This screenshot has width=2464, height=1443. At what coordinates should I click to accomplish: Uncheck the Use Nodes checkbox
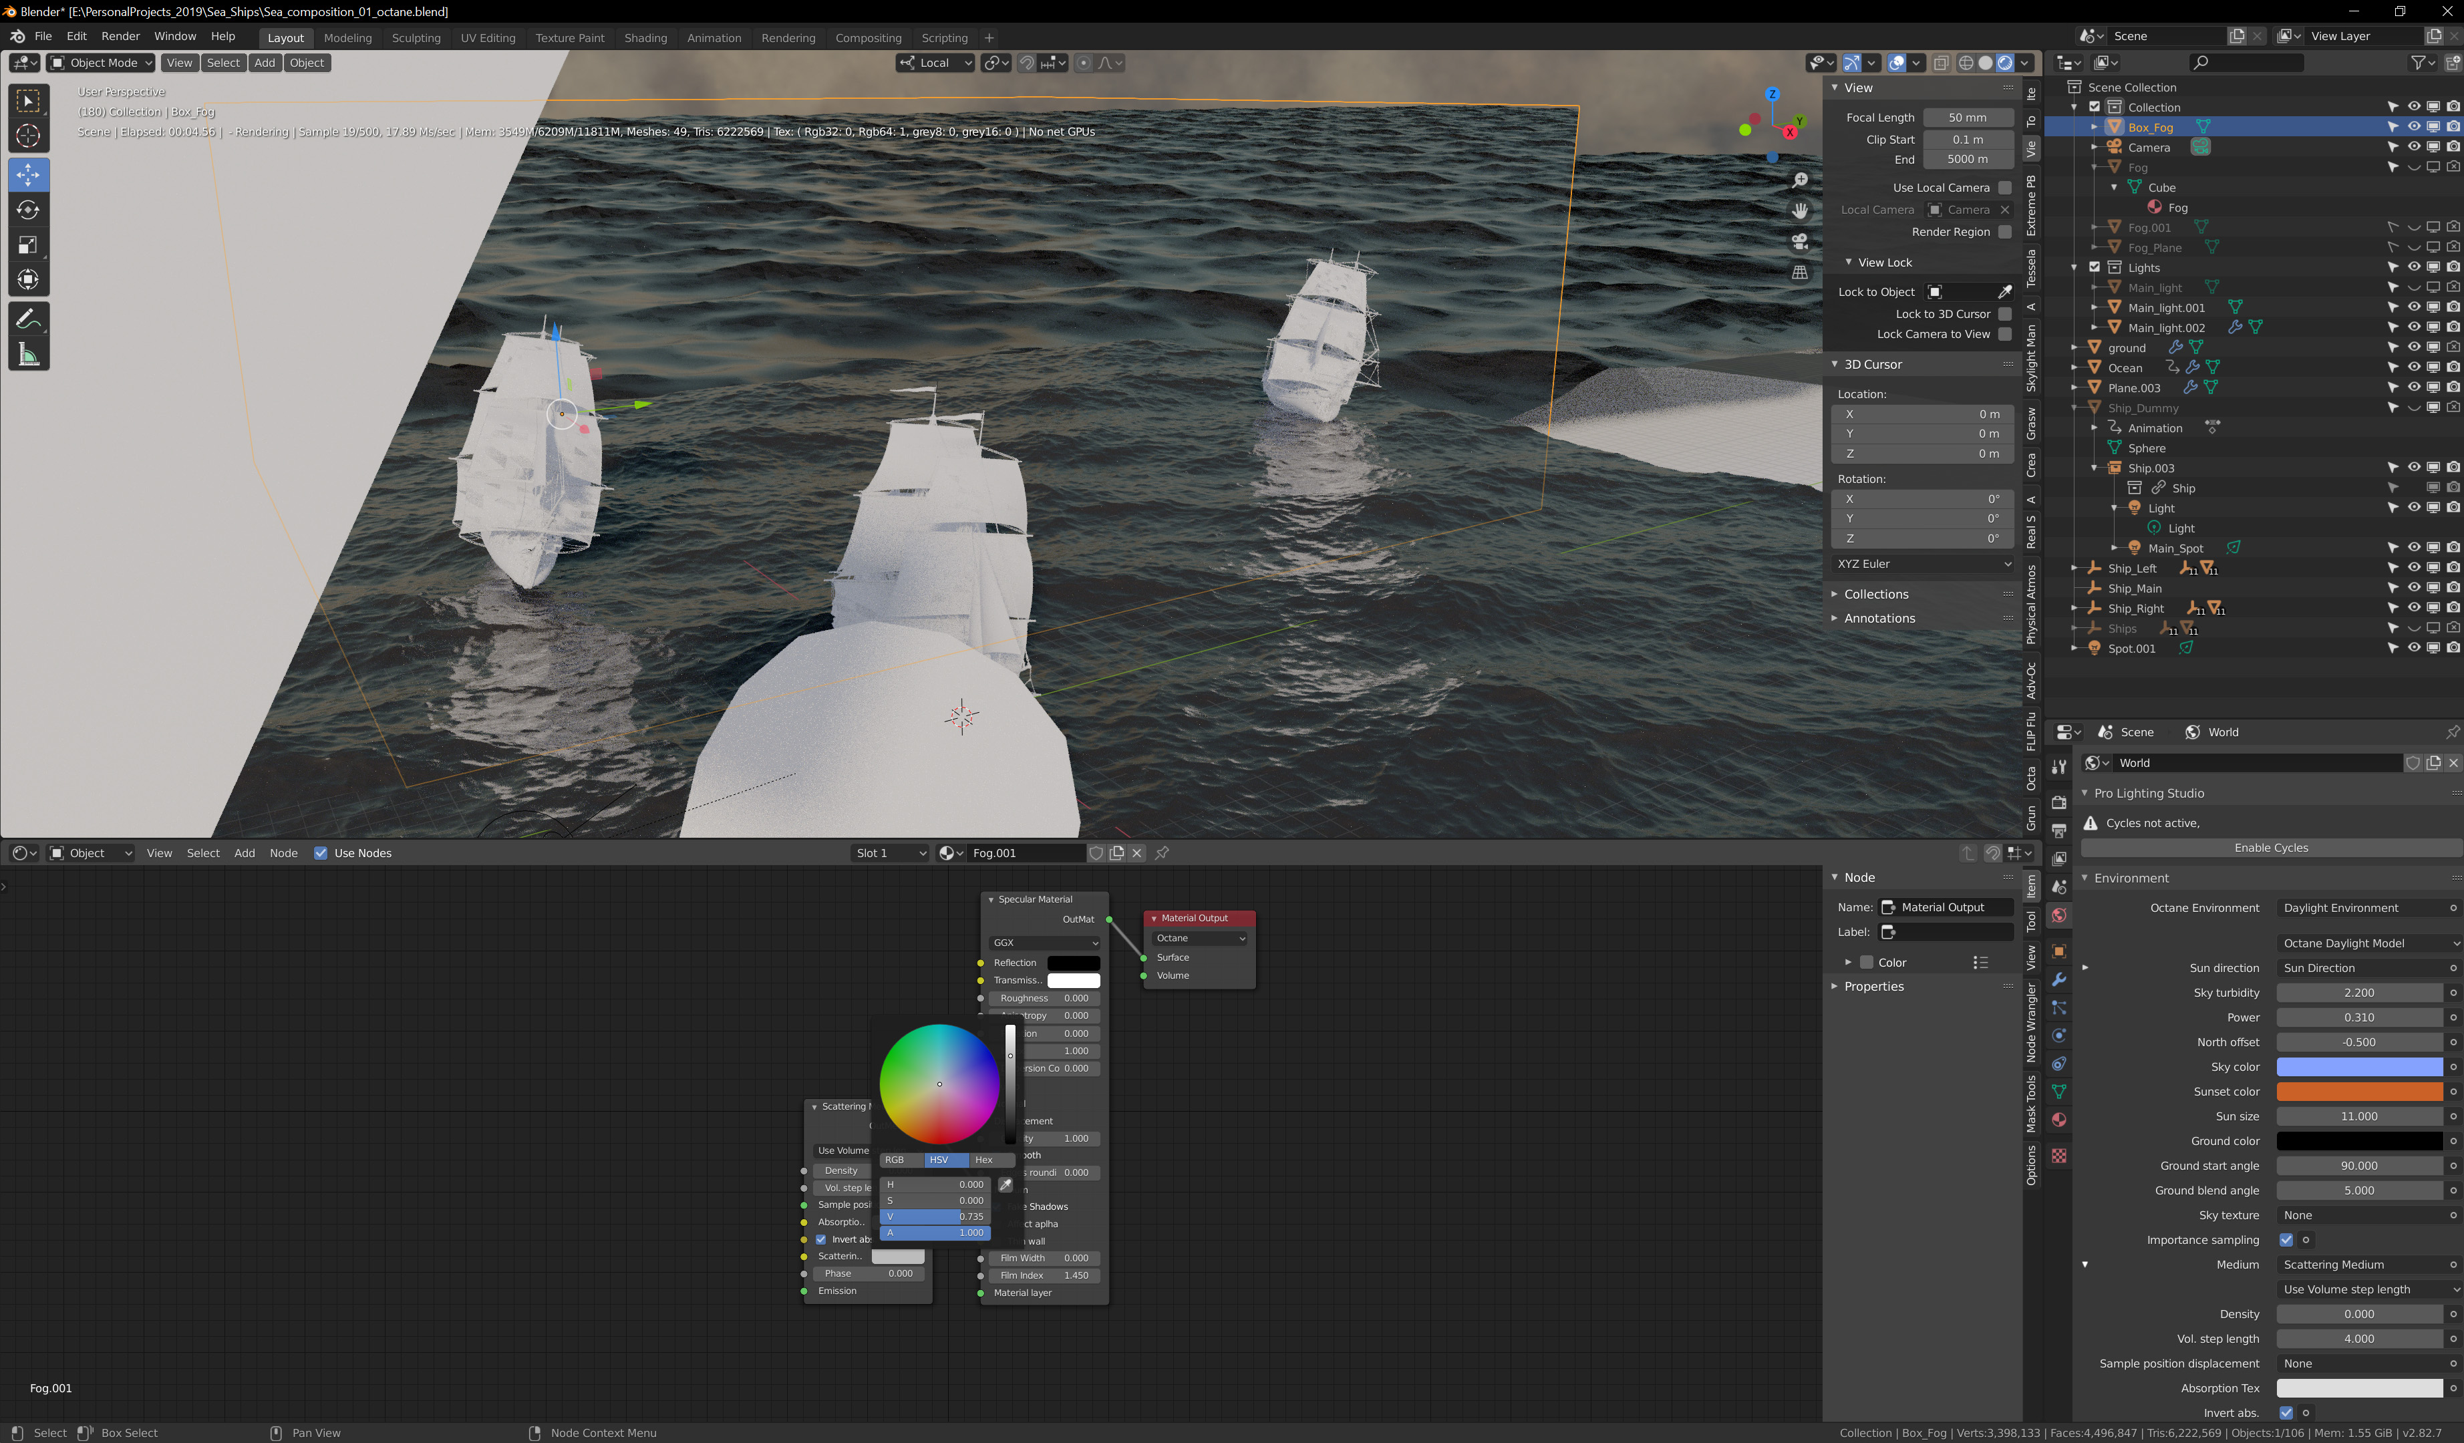321,854
